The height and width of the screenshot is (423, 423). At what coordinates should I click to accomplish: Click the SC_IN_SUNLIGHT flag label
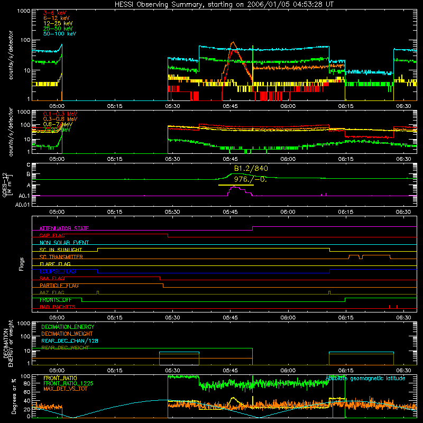point(61,250)
